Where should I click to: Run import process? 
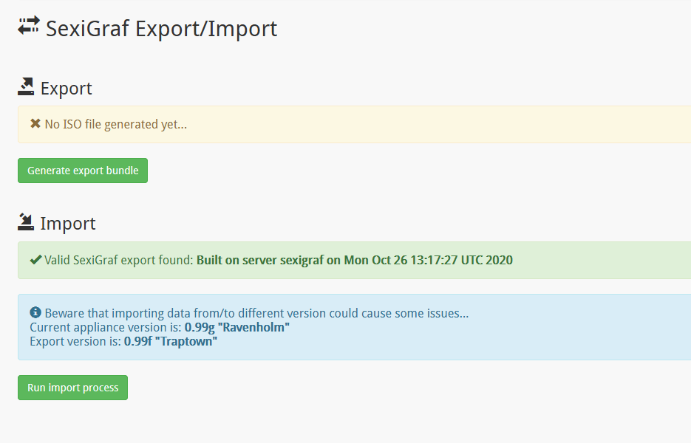coord(72,388)
